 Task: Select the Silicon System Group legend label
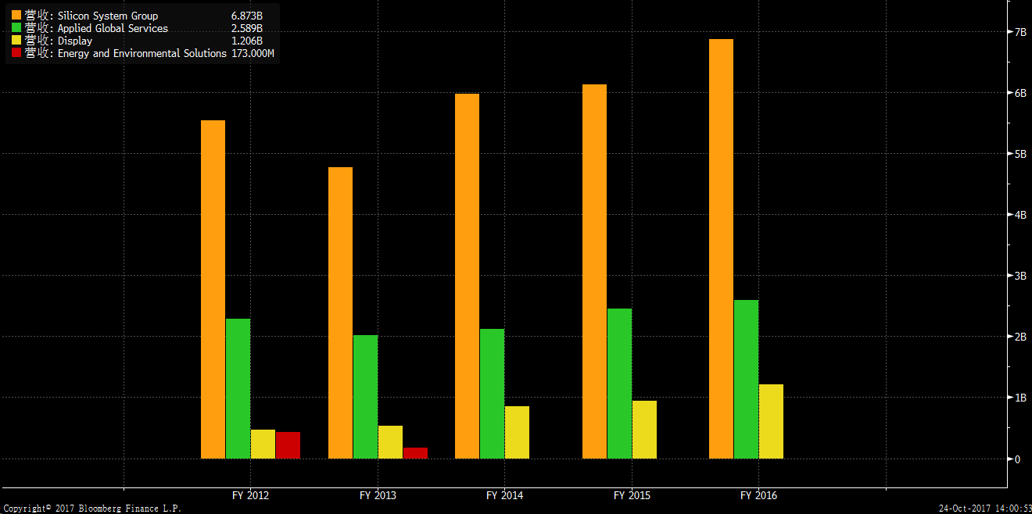coord(107,16)
